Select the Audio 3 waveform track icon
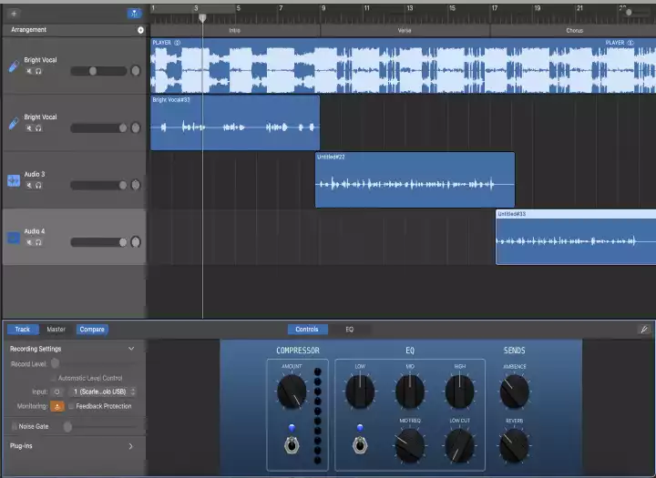This screenshot has width=656, height=478. (x=14, y=181)
